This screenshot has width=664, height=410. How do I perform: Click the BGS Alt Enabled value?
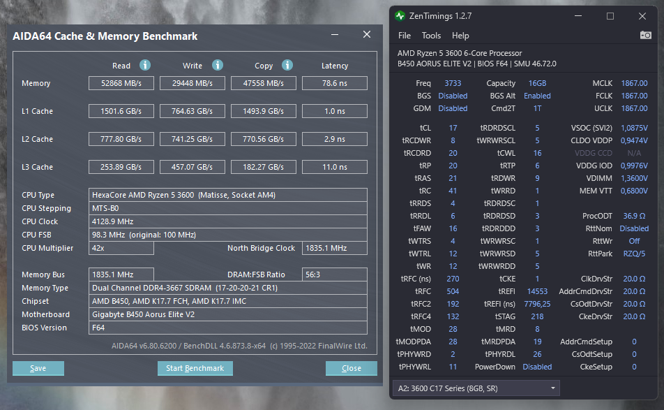537,96
